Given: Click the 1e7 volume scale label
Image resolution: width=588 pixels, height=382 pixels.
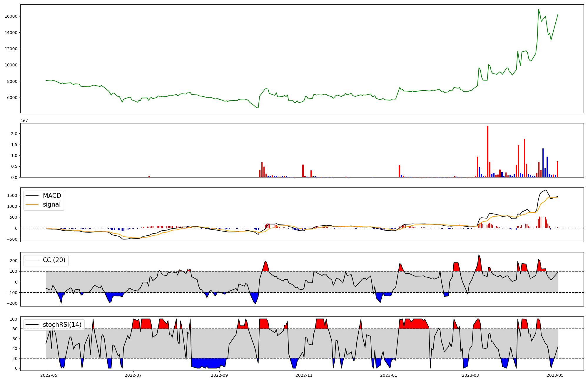Looking at the screenshot, I should point(24,120).
